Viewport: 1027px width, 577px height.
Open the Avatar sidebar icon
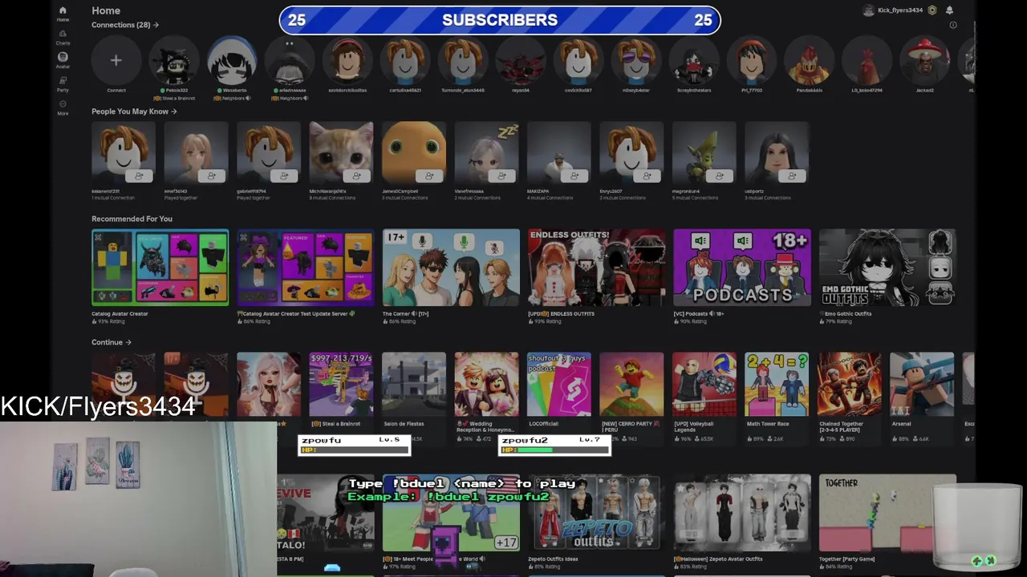(x=63, y=60)
